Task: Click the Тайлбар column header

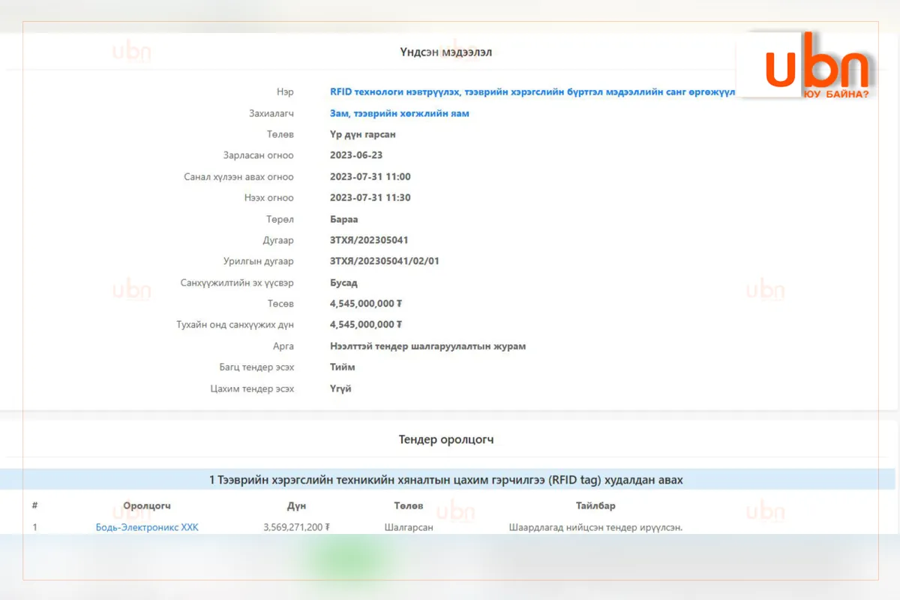Action: pos(595,506)
